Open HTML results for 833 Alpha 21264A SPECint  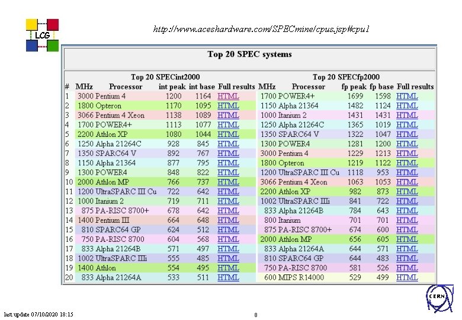(228, 277)
